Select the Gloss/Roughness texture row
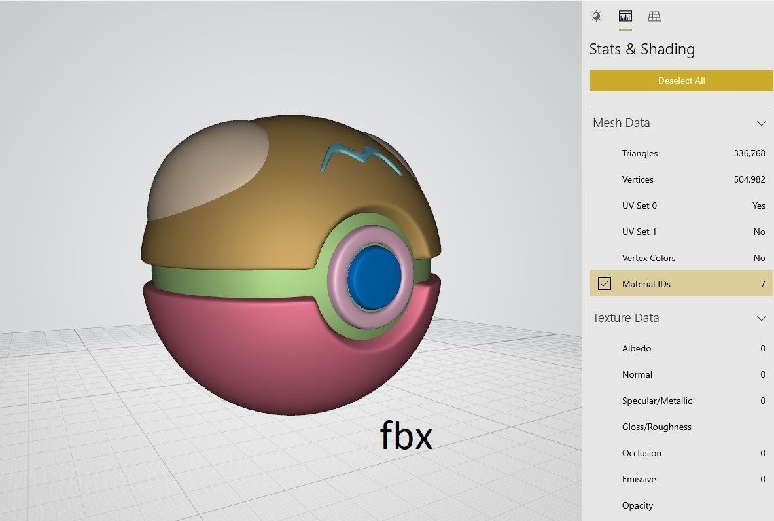Viewport: 774px width, 521px height. point(681,427)
